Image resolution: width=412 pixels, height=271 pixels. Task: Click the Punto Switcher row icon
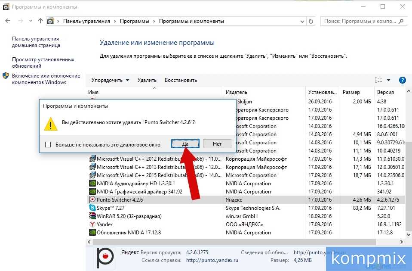click(92, 199)
